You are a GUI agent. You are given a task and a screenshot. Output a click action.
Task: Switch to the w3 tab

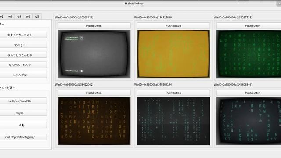[19, 17]
